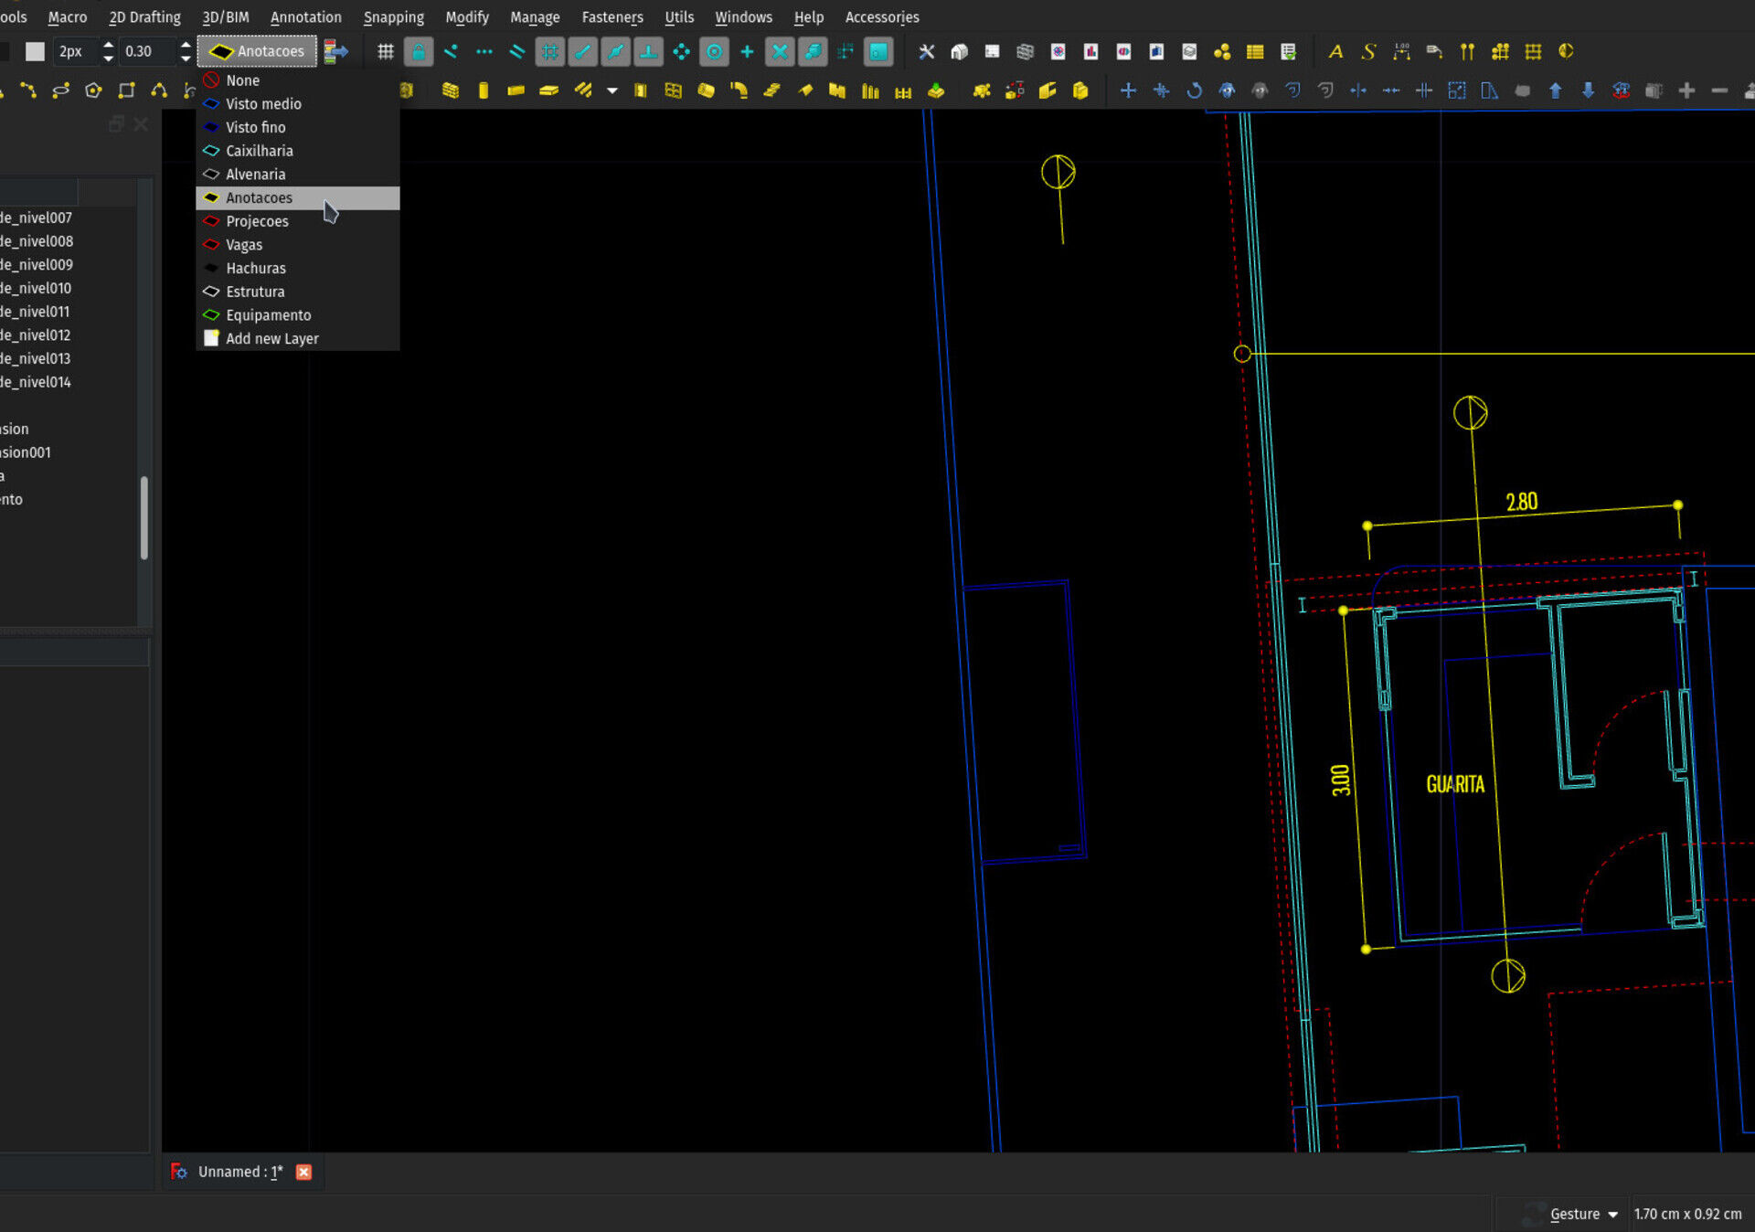Screen dimensions: 1755x1232
Task: Choose None in the layer list
Action: click(298, 80)
